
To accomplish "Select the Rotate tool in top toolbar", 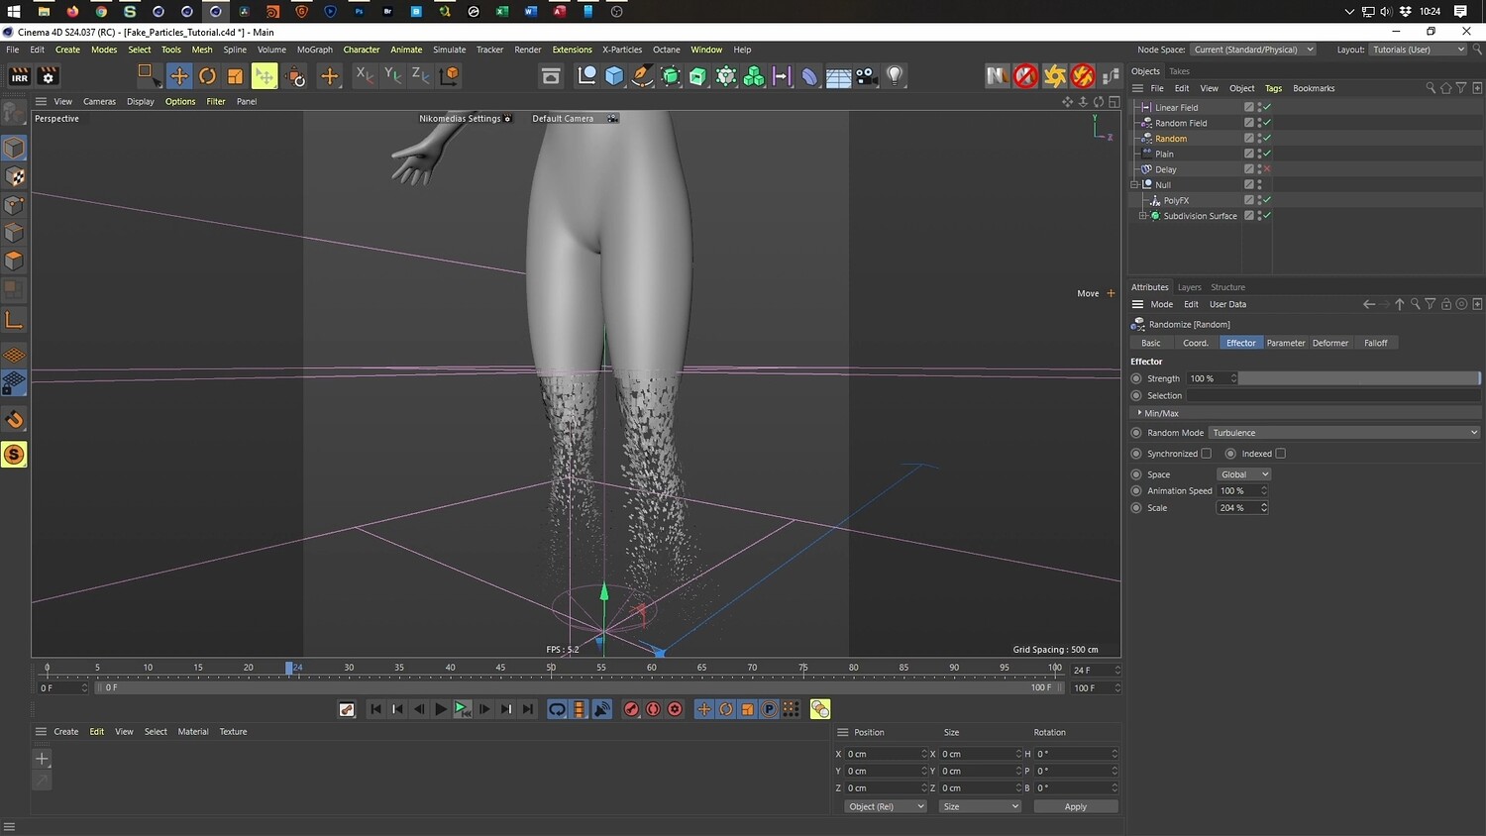I will click(207, 76).
